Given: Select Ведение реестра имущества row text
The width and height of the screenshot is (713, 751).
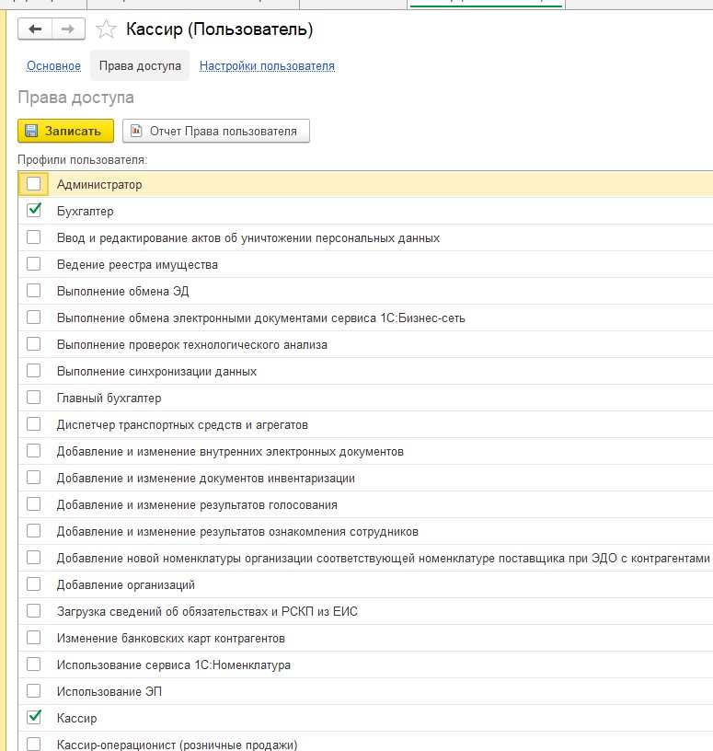Looking at the screenshot, I should (x=137, y=264).
